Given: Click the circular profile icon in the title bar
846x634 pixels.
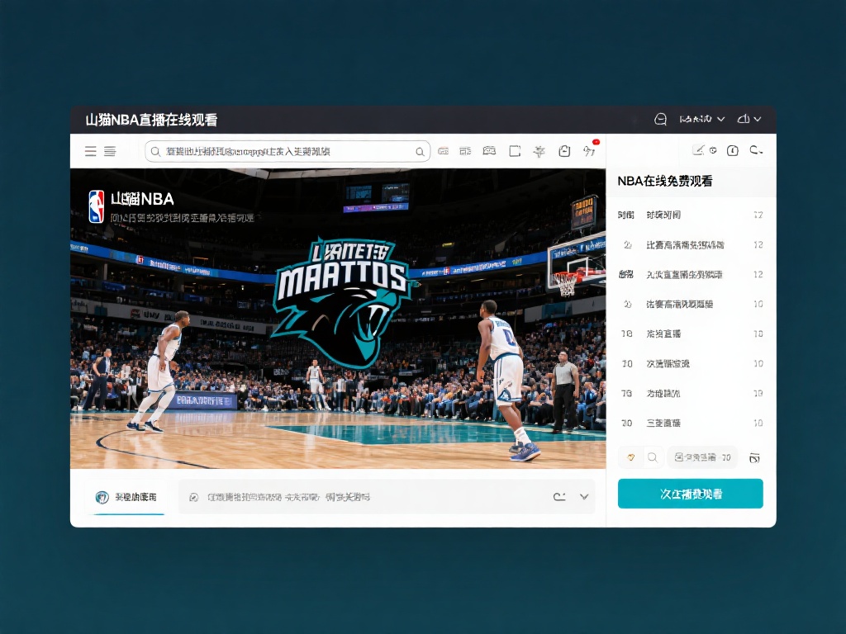Looking at the screenshot, I should point(659,119).
